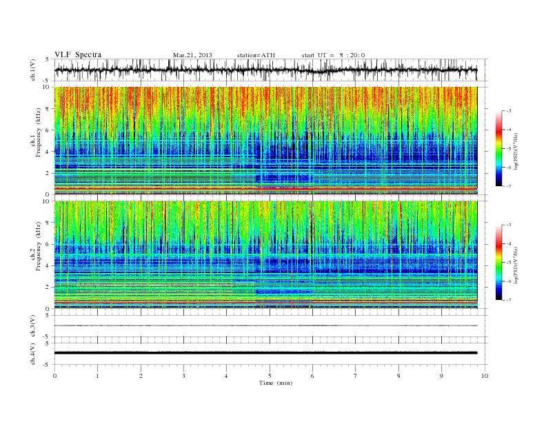Click the "ch.4(V)" axis label

pyautogui.click(x=33, y=354)
